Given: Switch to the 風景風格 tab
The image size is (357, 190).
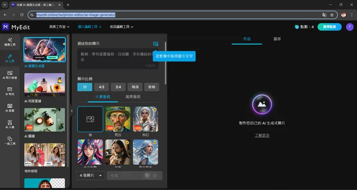Looking at the screenshot, I should click(133, 97).
